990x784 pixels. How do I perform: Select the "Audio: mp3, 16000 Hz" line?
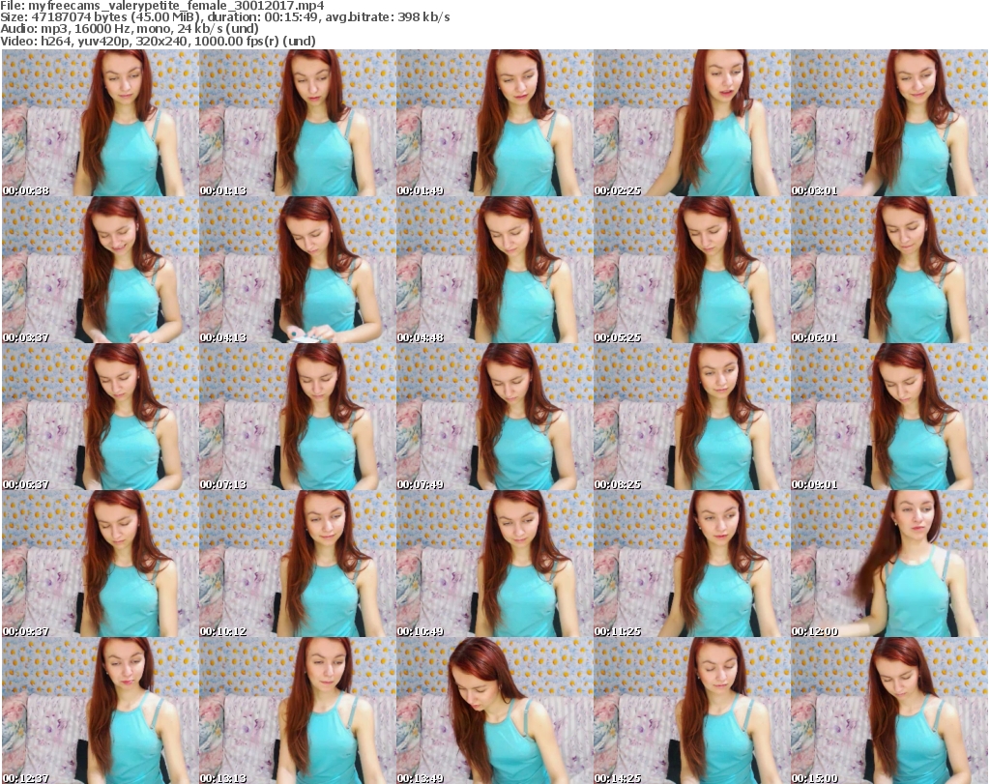130,29
